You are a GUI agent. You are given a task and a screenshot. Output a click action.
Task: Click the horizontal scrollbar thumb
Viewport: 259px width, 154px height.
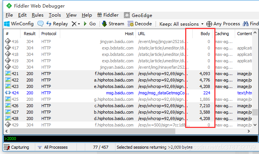[x=92, y=131]
